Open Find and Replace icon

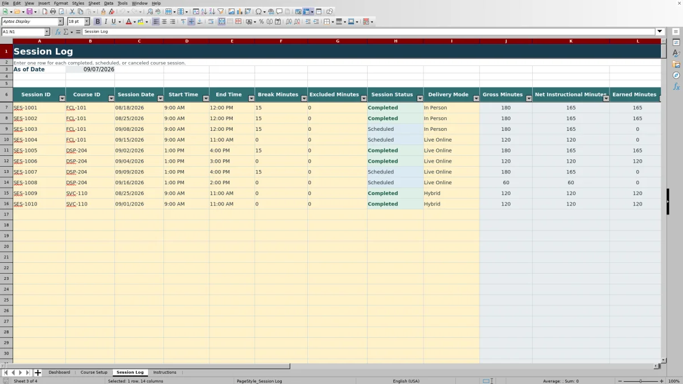point(150,11)
